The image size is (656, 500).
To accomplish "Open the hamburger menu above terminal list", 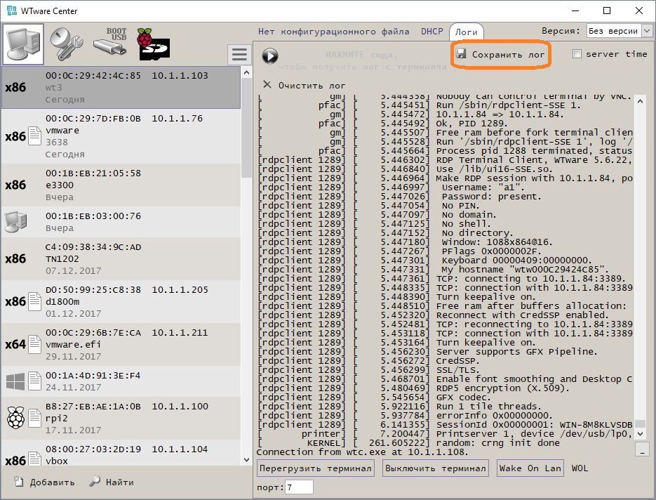I will coord(239,55).
